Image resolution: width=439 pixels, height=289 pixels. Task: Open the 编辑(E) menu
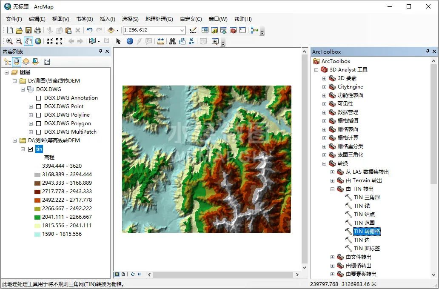pyautogui.click(x=37, y=19)
